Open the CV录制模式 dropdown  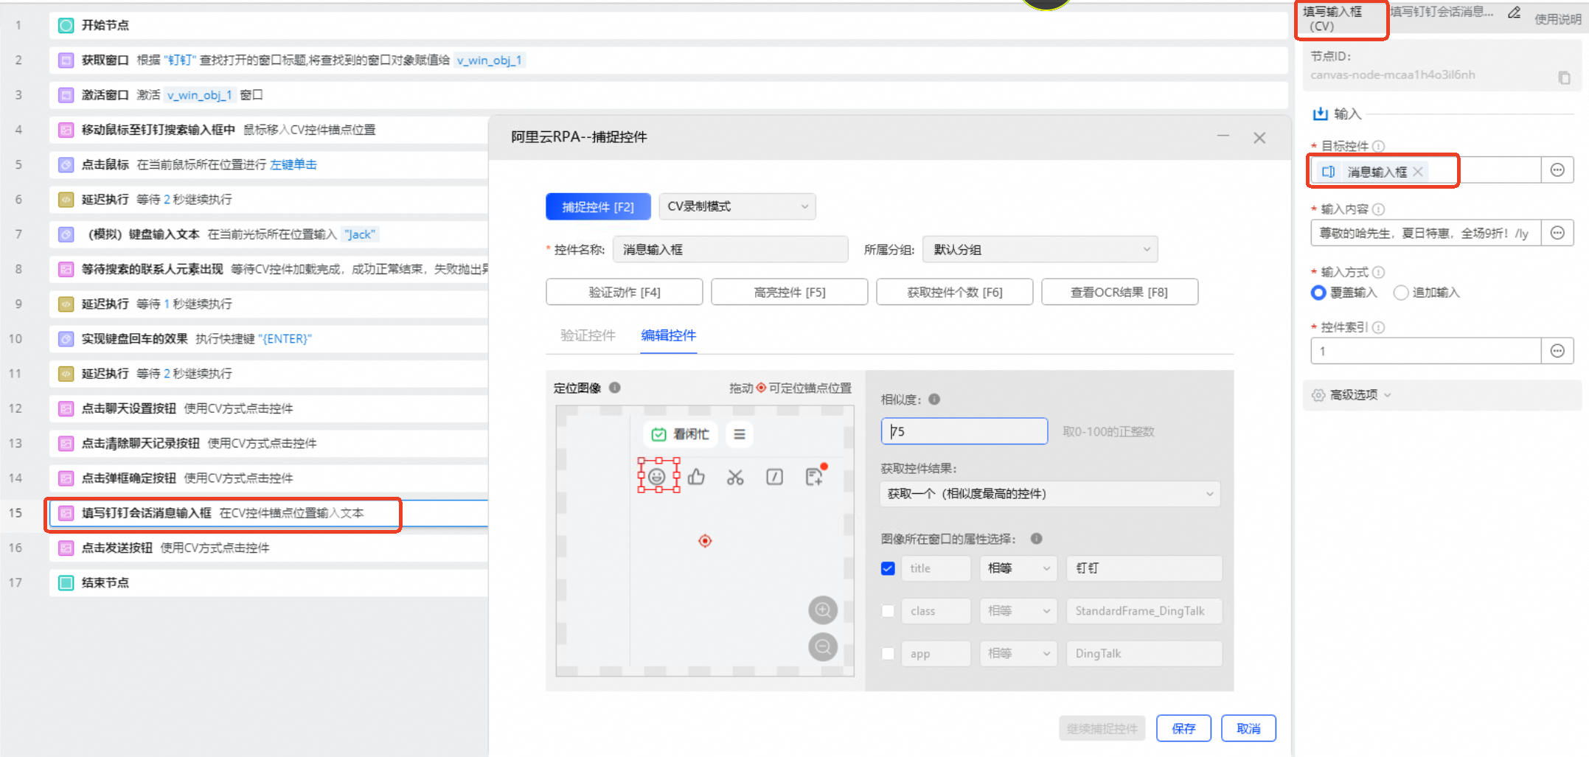click(x=737, y=206)
